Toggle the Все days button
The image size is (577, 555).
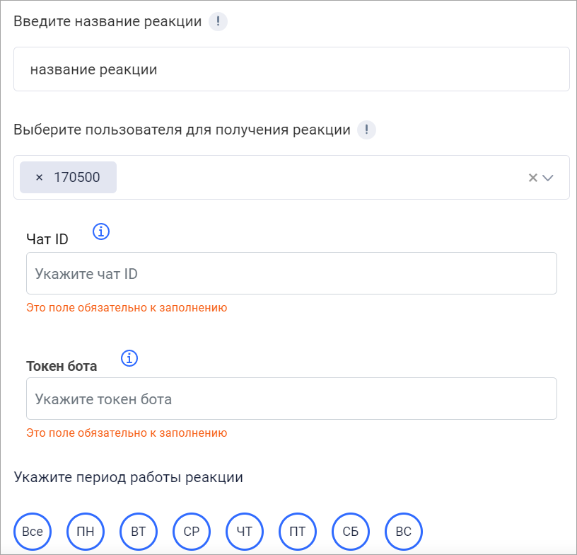(x=33, y=532)
